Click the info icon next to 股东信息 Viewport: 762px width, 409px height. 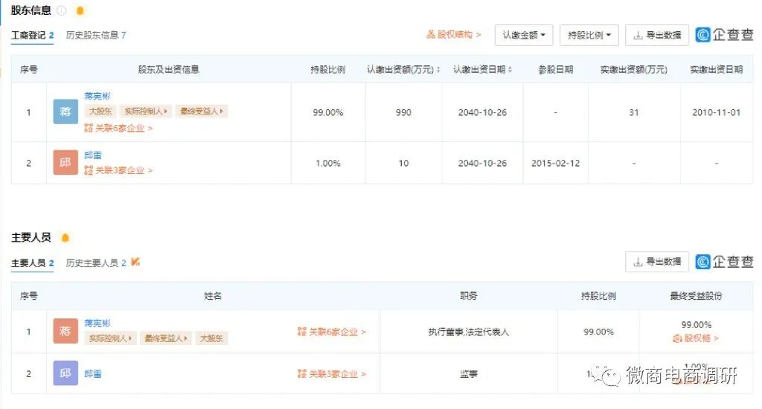(62, 10)
